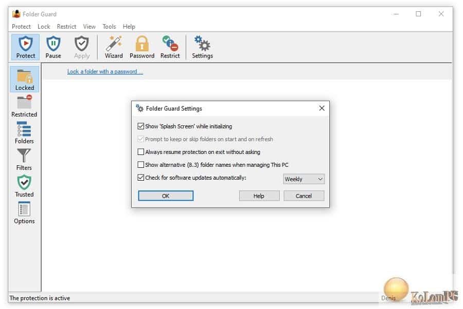Viewport: 463px width, 309px height.
Task: Close the Folder Guard Settings dialog
Action: pyautogui.click(x=322, y=108)
